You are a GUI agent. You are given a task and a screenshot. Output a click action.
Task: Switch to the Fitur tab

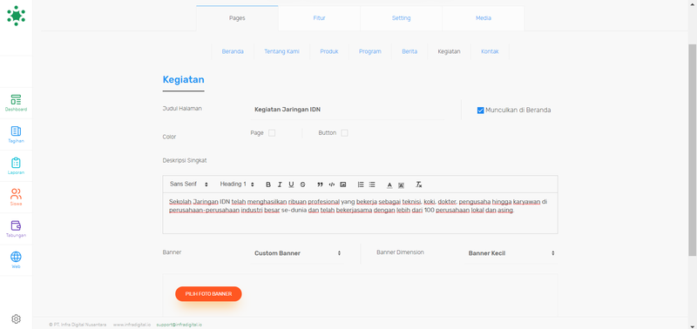tap(319, 18)
